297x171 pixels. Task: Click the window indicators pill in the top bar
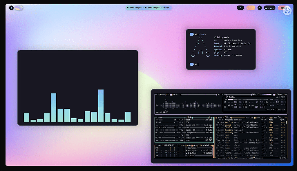pos(269,8)
